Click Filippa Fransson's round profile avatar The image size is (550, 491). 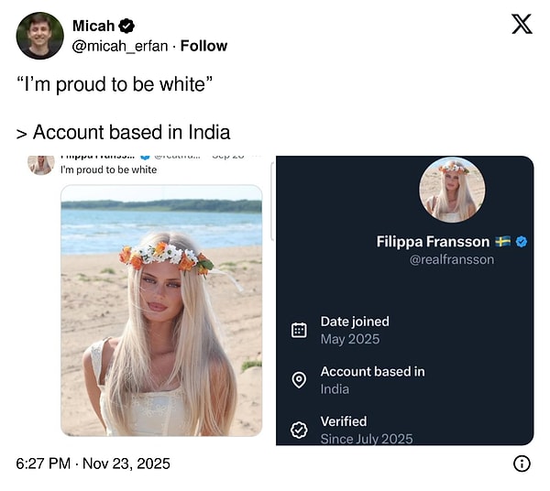(x=452, y=190)
